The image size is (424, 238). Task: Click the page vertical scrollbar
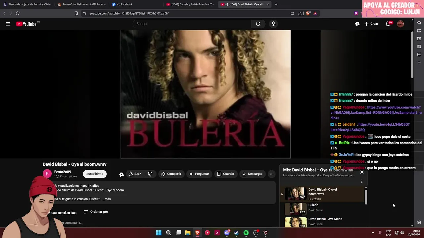412,55
